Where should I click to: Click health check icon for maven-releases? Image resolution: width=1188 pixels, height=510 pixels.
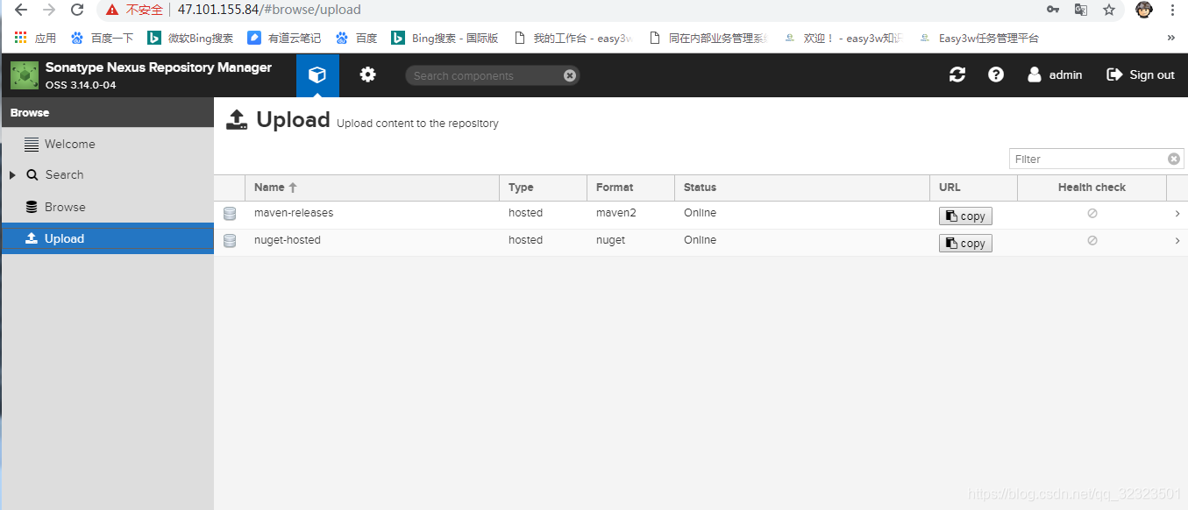[x=1092, y=213]
